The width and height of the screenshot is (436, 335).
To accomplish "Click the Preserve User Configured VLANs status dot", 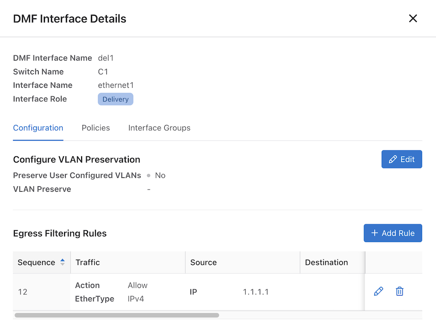I will click(148, 176).
